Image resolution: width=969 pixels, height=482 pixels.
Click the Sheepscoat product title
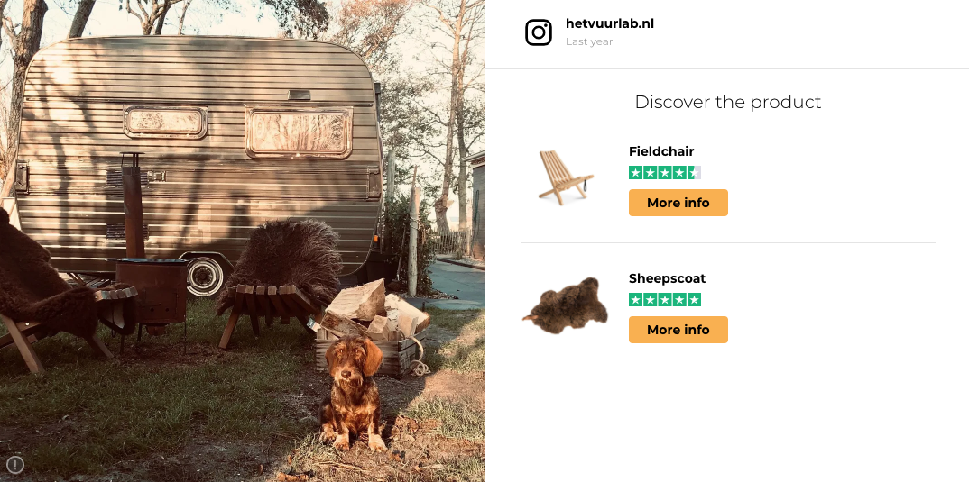pyautogui.click(x=667, y=278)
